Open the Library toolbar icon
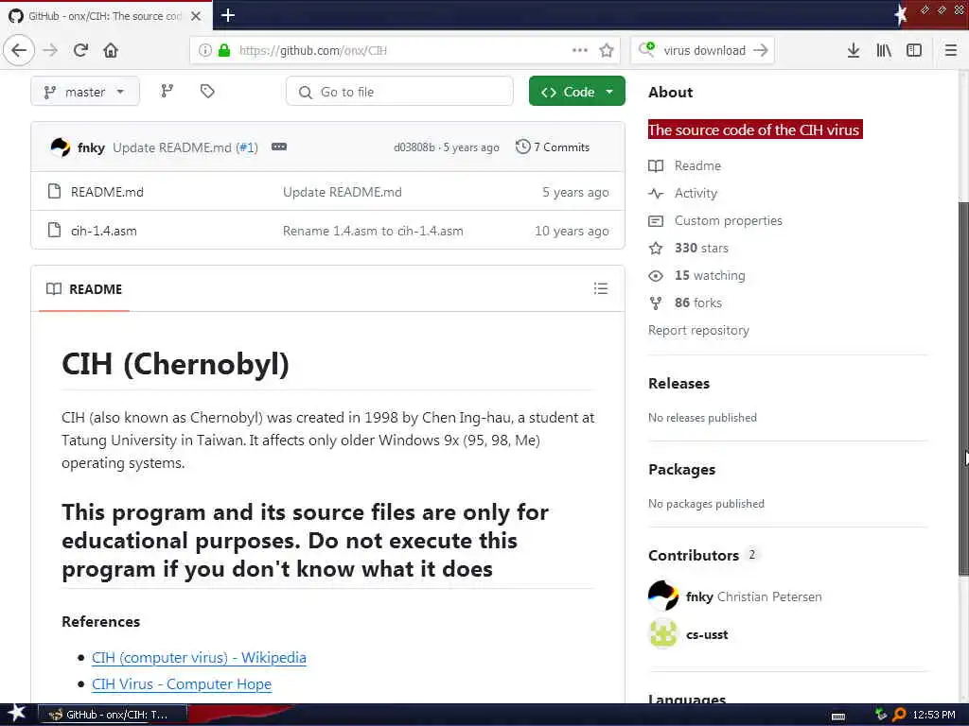Image resolution: width=969 pixels, height=726 pixels. [884, 51]
